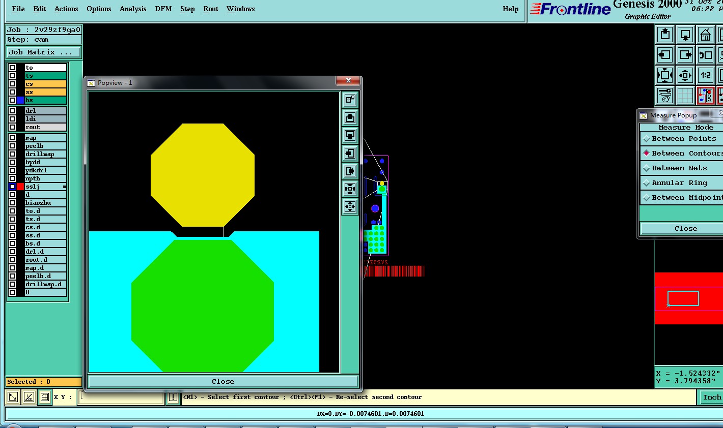The image size is (723, 428).
Task: Click the Home view icon
Action: click(x=706, y=35)
